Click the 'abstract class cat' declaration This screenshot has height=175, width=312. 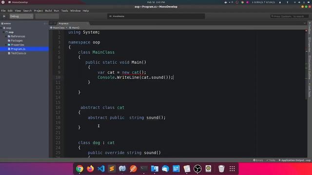102,107
